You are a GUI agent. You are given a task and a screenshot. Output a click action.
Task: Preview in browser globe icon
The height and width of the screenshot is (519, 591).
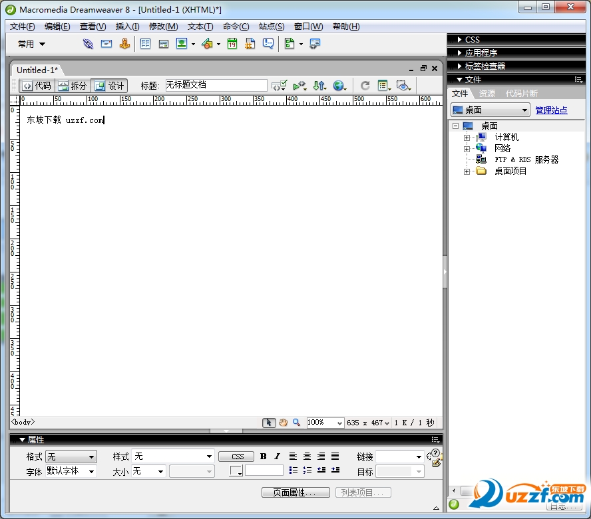(339, 86)
